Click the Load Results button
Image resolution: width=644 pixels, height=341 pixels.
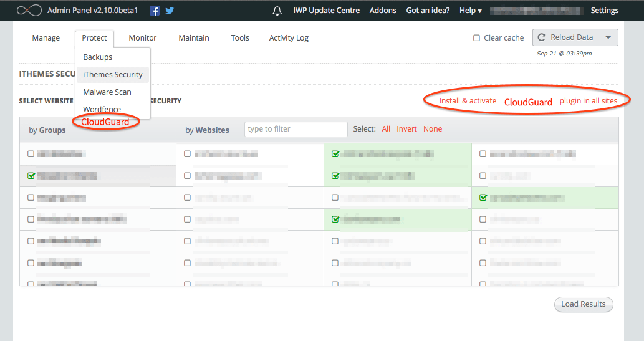coord(583,304)
